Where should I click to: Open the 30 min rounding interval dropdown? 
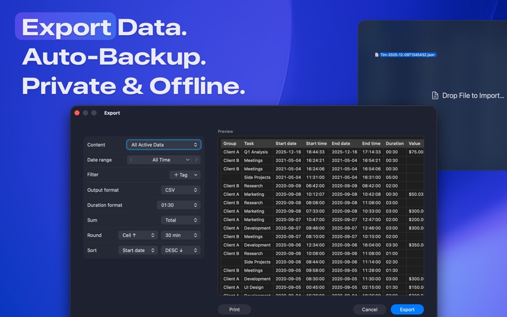180,235
